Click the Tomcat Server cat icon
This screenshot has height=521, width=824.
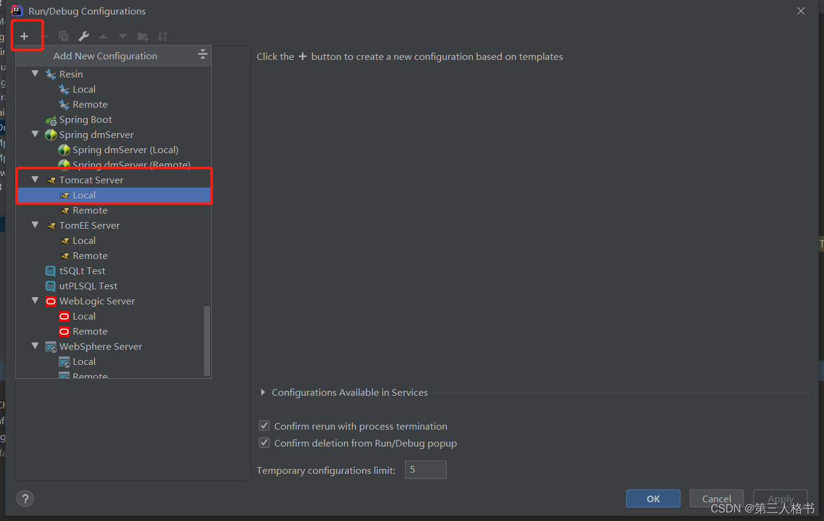tap(51, 180)
